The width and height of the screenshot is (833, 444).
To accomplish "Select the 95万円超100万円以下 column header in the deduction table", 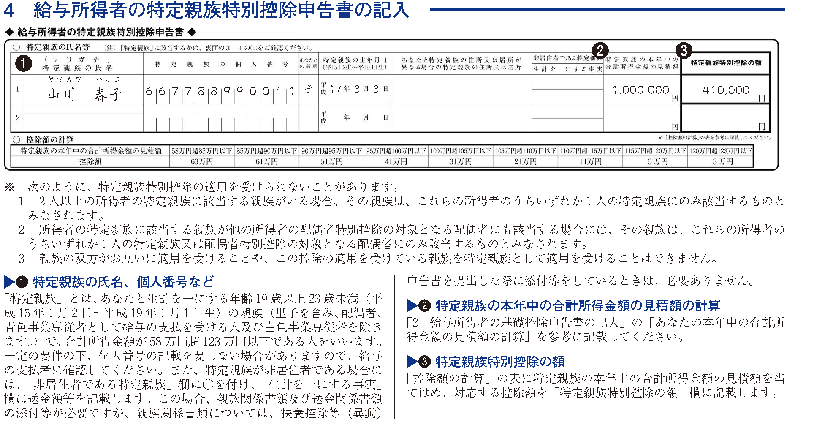I will (x=396, y=151).
